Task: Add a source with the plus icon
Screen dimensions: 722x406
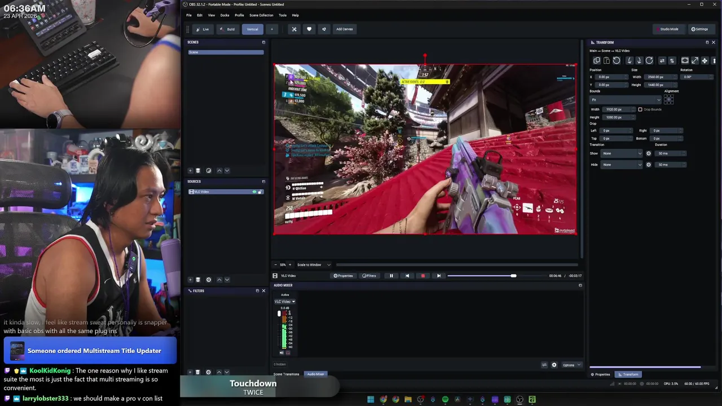Action: 190,280
